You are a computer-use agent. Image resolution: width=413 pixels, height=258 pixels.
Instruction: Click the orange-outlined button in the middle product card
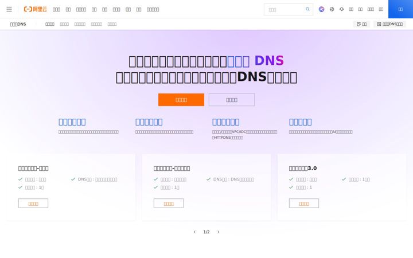169,204
